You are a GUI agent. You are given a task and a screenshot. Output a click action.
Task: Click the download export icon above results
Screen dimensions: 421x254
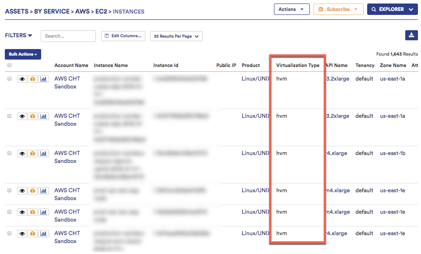pos(411,35)
